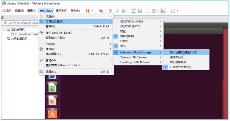230x121 pixels.
Task: Expand the 管理(M) submenu
Action: pyautogui.click(x=76, y=60)
